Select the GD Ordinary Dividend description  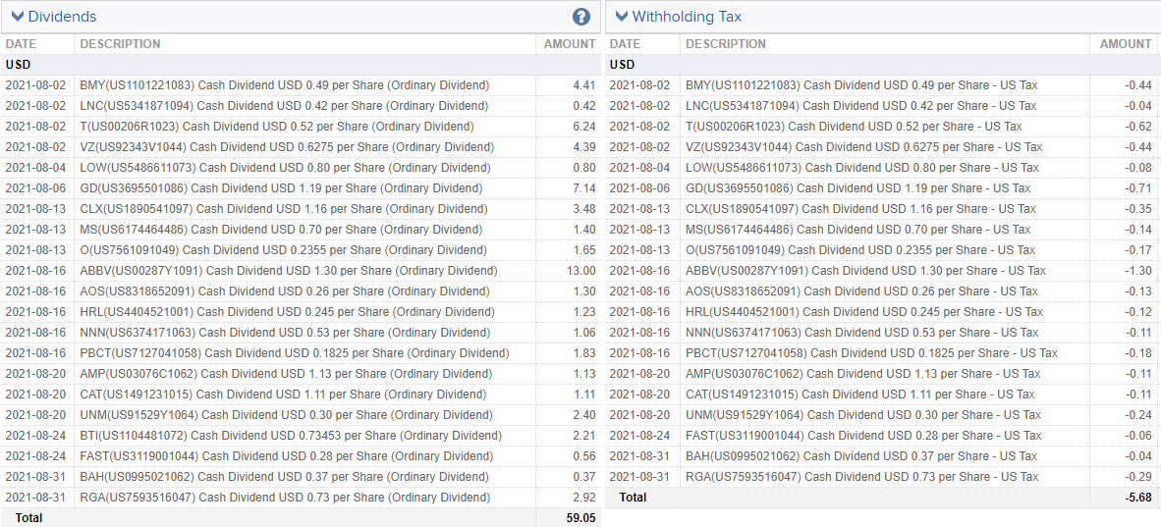281,188
